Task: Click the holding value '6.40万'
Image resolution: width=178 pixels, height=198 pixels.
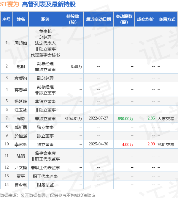Action: (76, 66)
